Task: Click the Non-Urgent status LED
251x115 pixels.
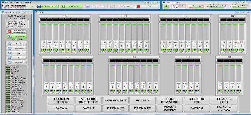Action: point(8,96)
